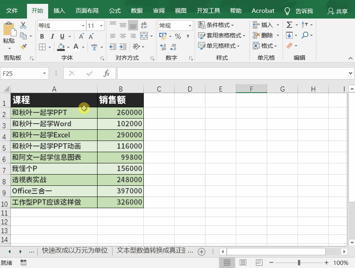Open sheet 快速改成以万元为单位

(75, 251)
